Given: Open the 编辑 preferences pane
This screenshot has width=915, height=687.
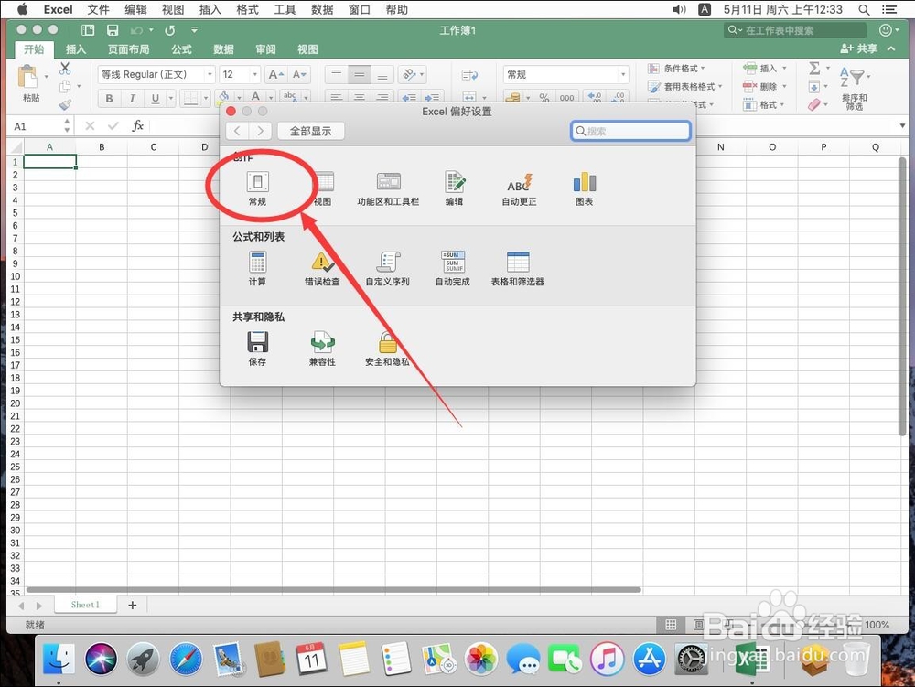Looking at the screenshot, I should point(454,188).
